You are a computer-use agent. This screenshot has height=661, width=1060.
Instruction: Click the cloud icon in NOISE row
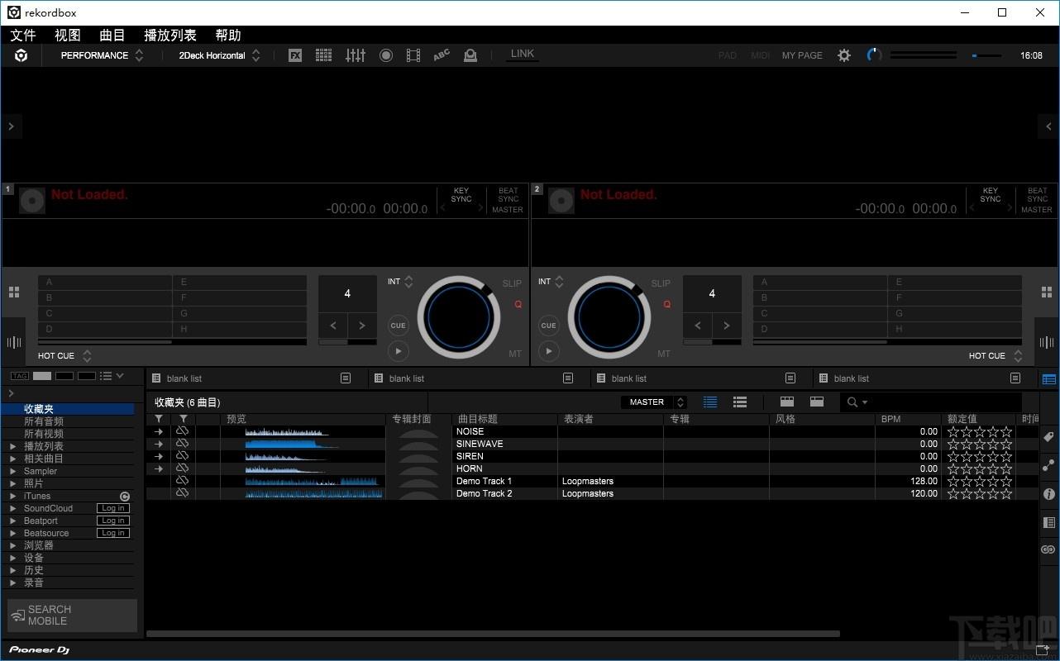[x=183, y=431]
